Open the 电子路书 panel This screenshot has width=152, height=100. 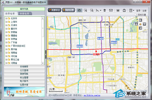(x=24, y=81)
